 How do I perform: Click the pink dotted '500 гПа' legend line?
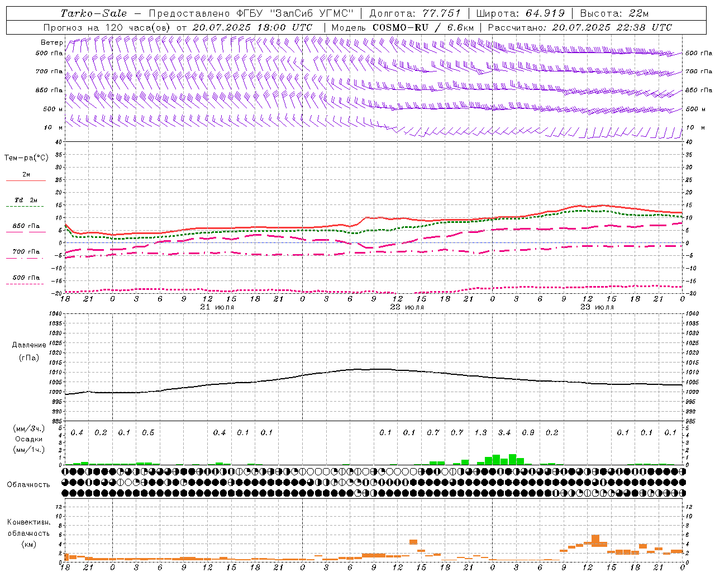click(x=25, y=284)
